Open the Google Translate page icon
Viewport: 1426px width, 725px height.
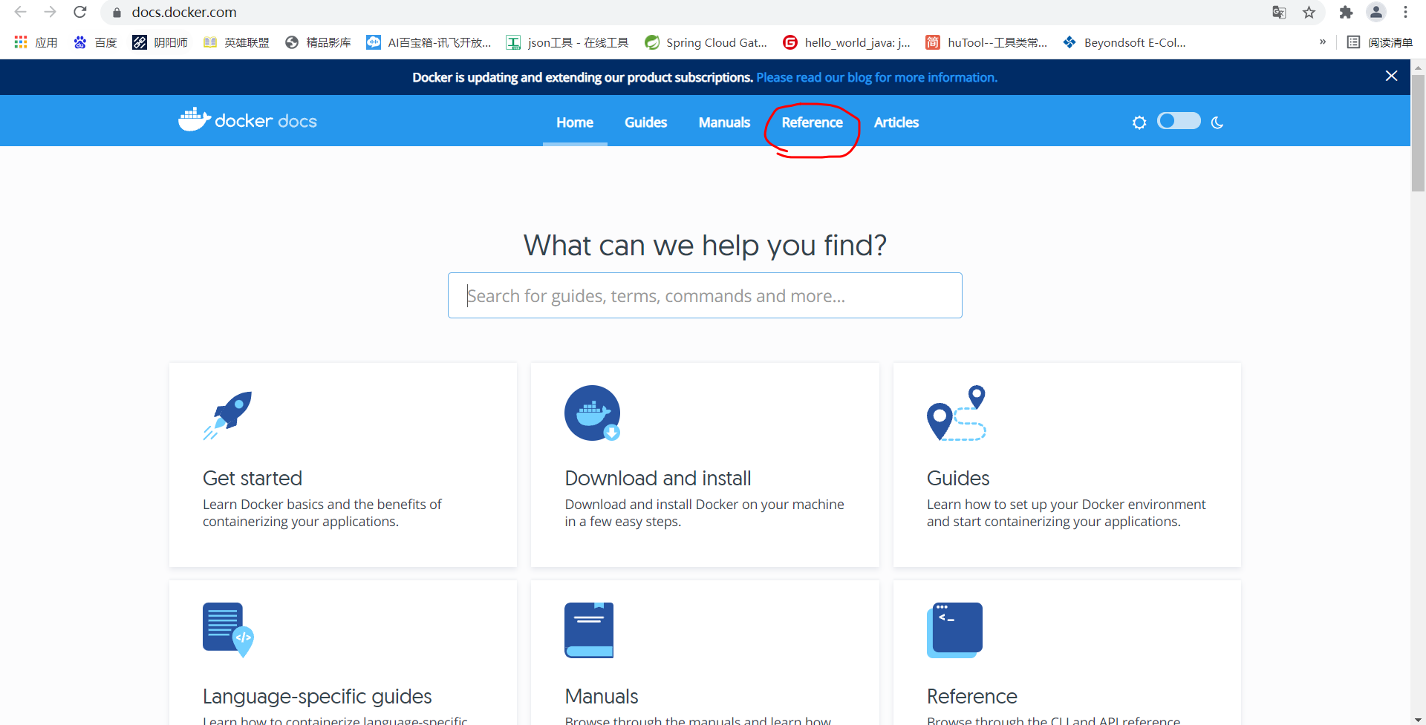[1279, 12]
